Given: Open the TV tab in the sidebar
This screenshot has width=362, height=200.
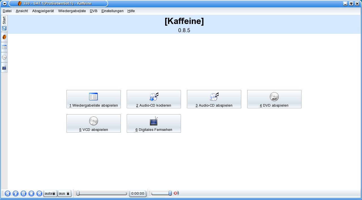Looking at the screenshot, I should (x=4, y=67).
